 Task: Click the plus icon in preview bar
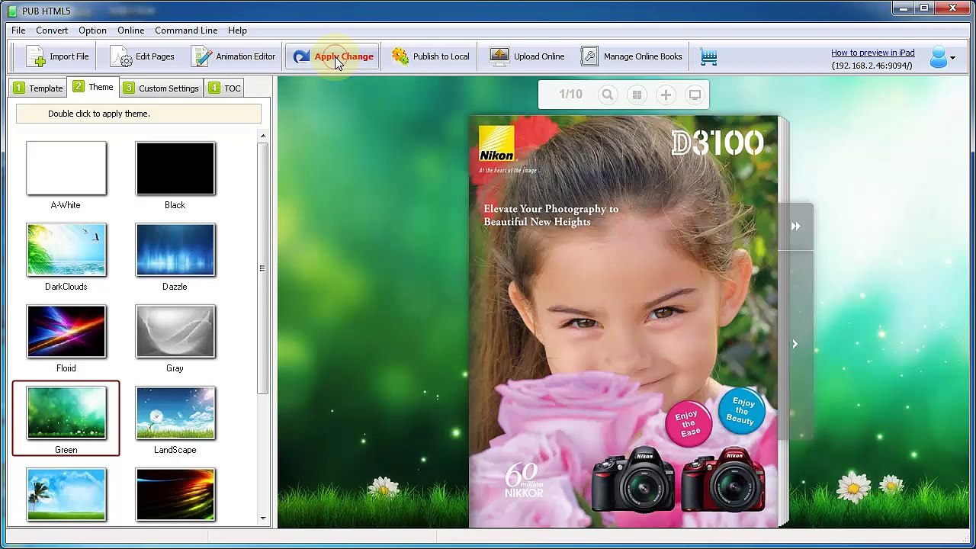coord(666,95)
